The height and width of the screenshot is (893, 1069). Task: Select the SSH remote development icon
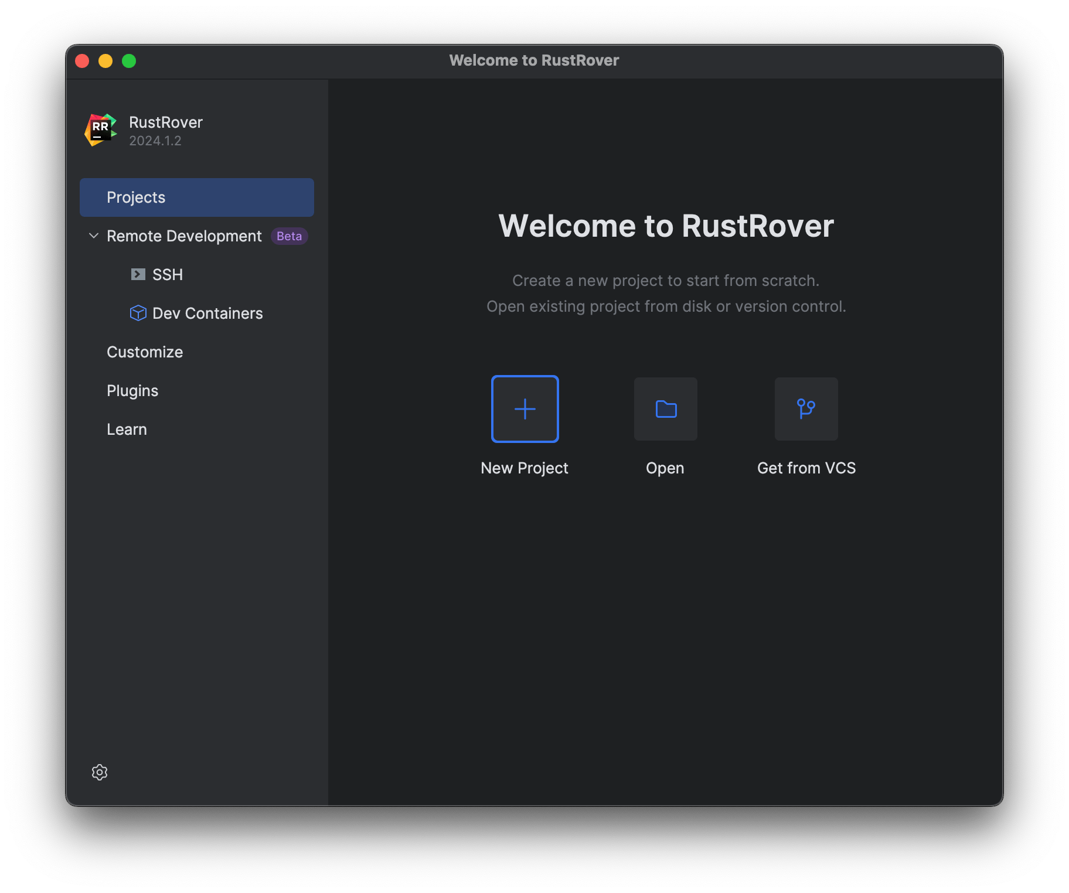[x=138, y=274]
